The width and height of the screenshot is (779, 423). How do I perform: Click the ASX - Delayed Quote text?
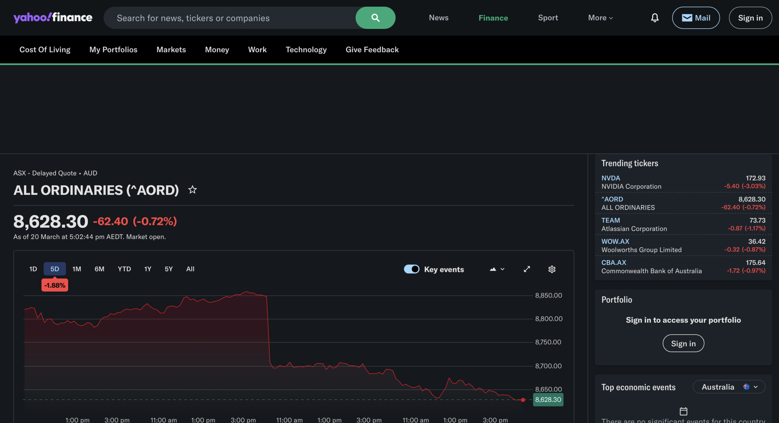[45, 173]
